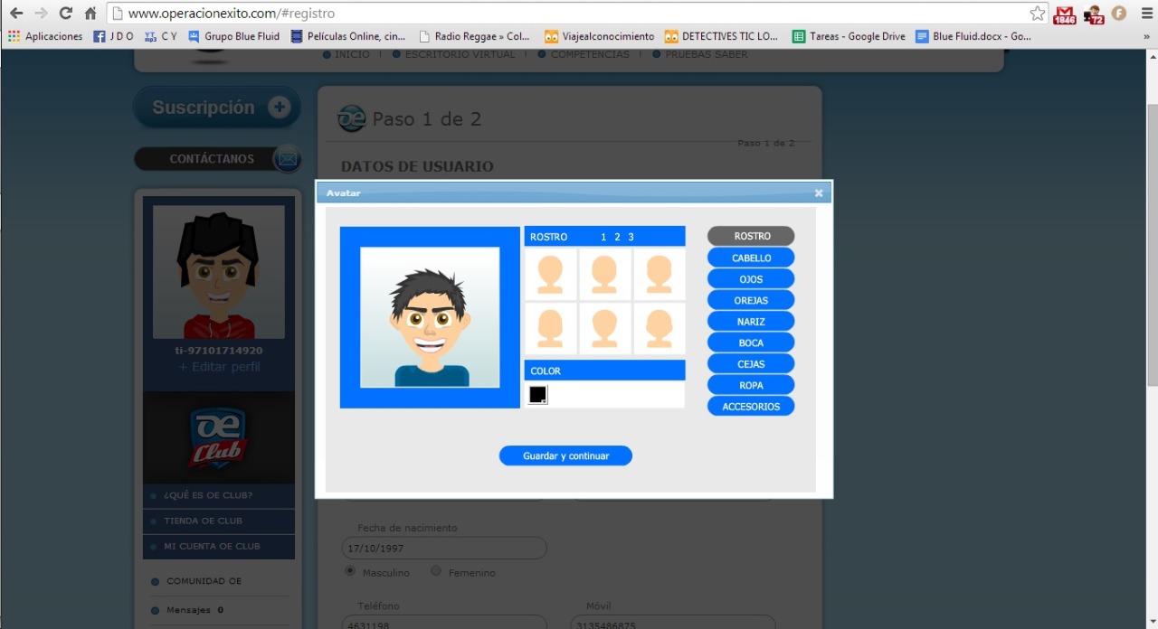Open the CABELLO avatar category
This screenshot has height=629, width=1158.
point(751,258)
